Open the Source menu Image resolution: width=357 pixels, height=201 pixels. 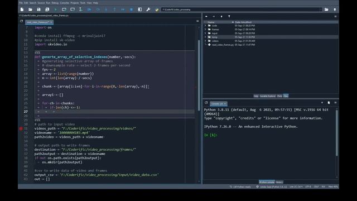pos(41,3)
